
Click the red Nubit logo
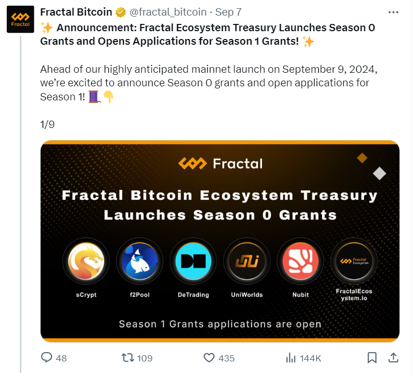pyautogui.click(x=300, y=262)
